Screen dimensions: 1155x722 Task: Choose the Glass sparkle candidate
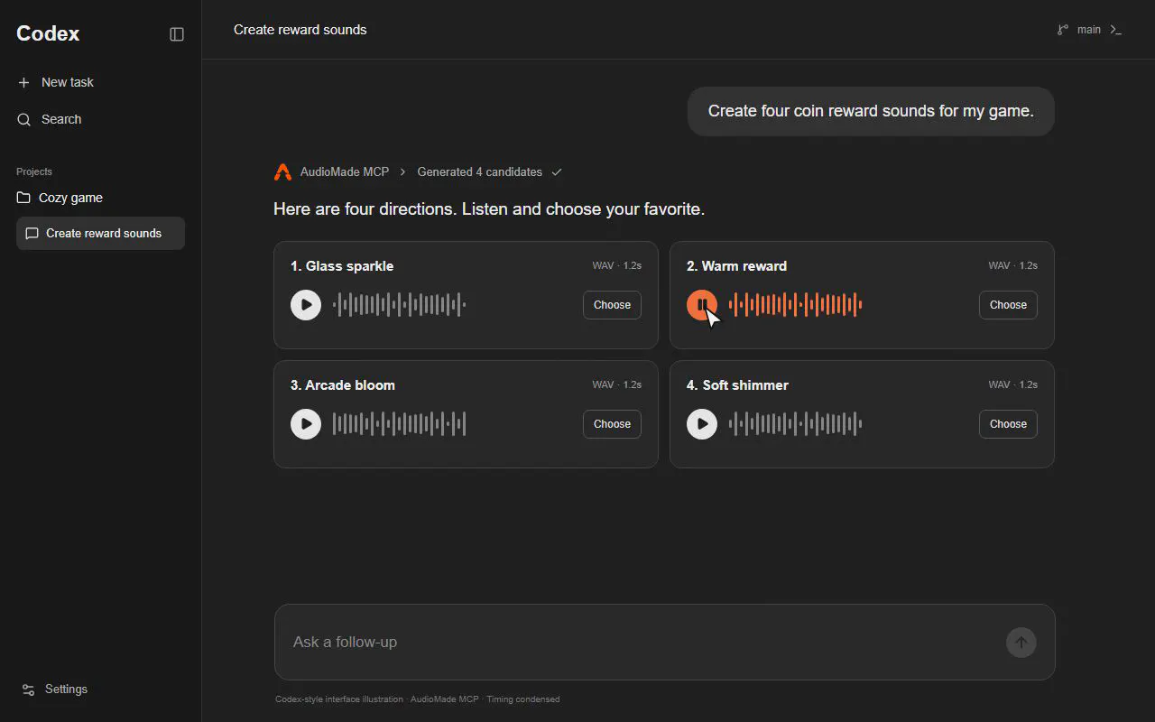click(x=612, y=305)
